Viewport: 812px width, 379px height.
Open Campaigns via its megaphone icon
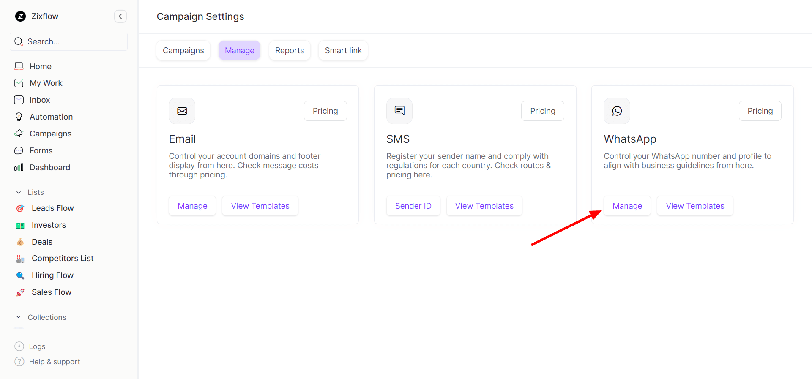[19, 134]
